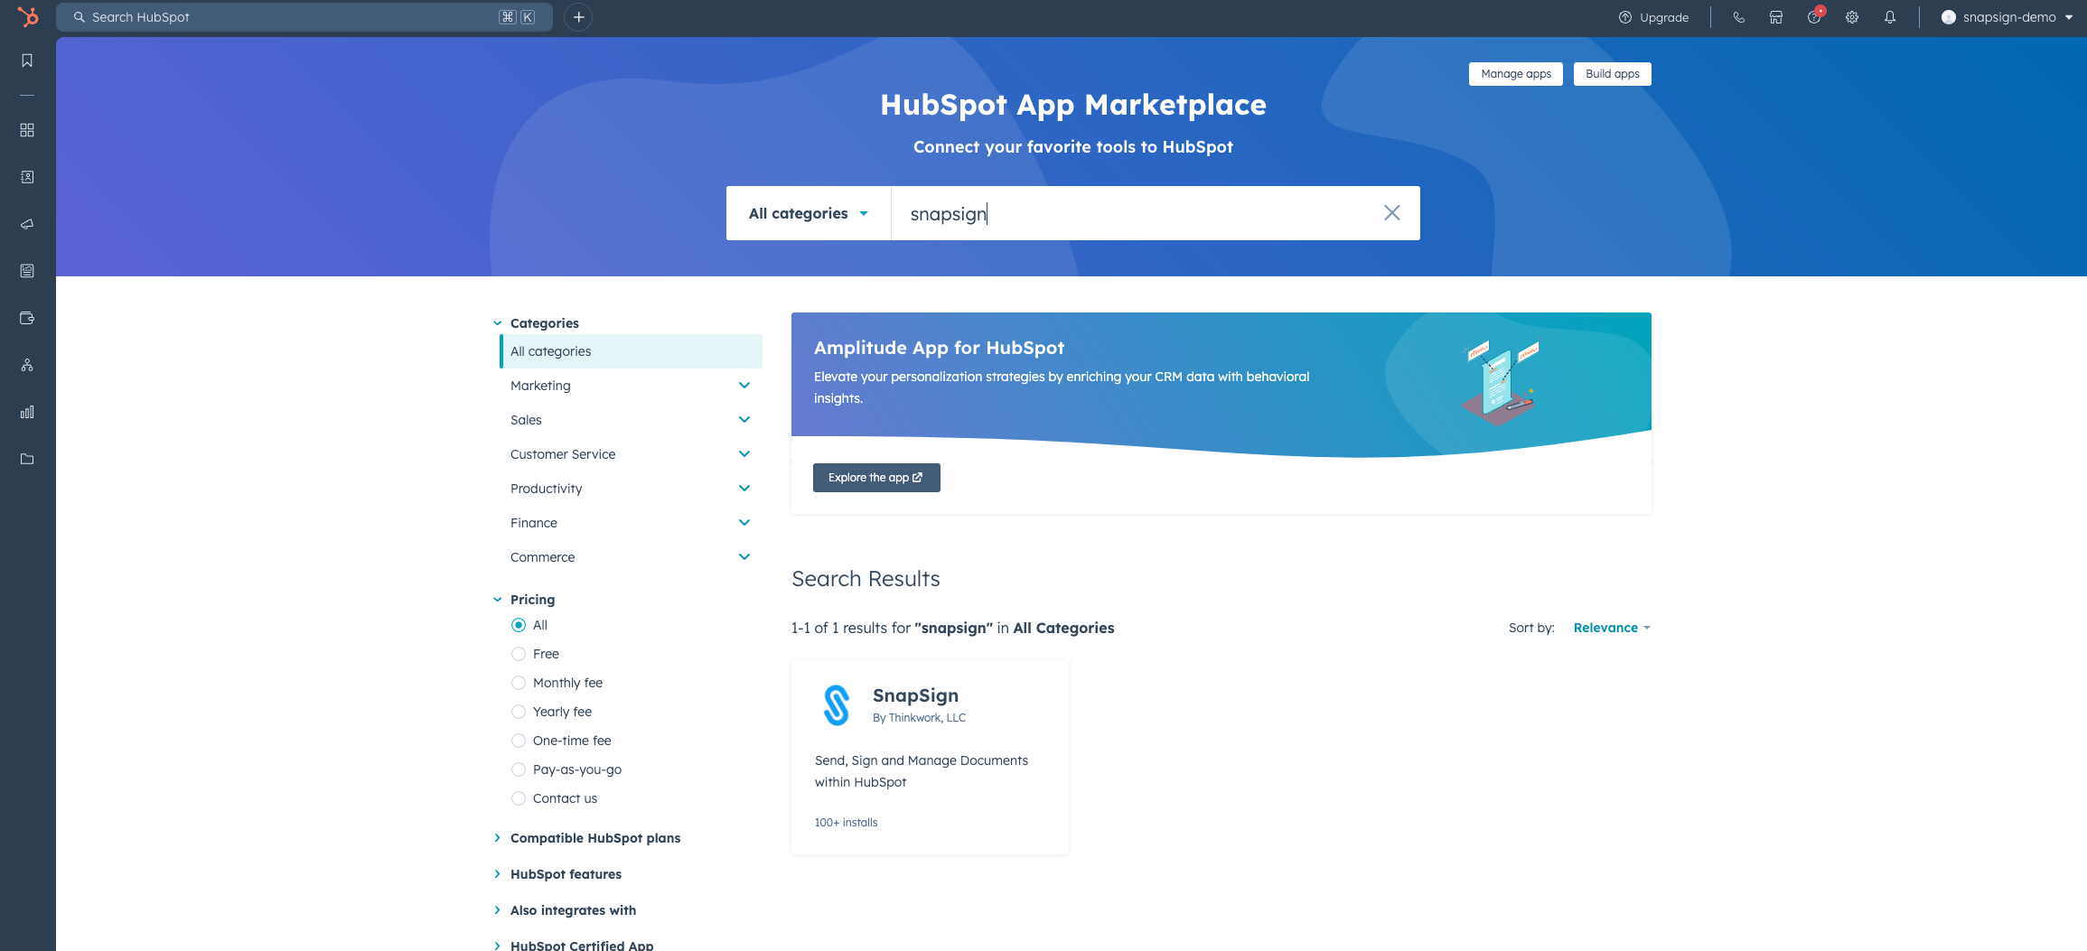
Task: Click the Manage apps button
Action: point(1516,74)
